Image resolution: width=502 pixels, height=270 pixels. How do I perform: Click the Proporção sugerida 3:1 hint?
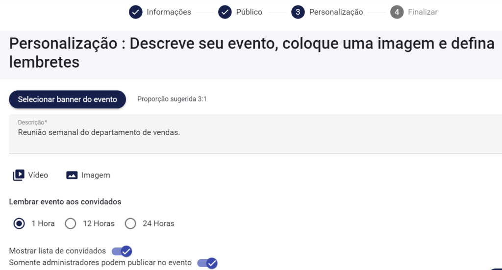(172, 99)
